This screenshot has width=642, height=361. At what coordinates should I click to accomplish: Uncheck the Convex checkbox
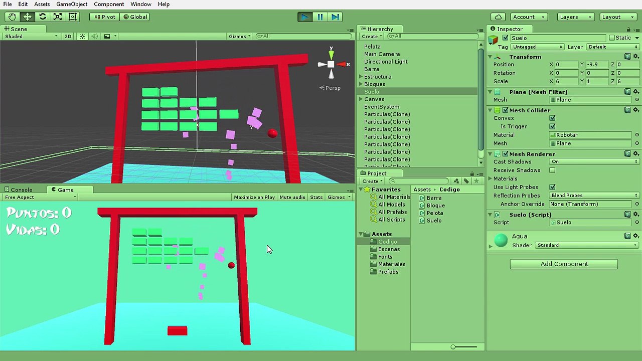(552, 118)
